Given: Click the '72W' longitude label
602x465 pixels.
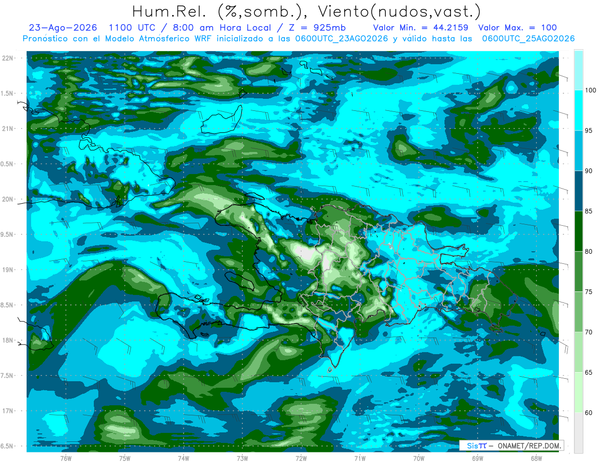Looking at the screenshot, I should (x=301, y=458).
